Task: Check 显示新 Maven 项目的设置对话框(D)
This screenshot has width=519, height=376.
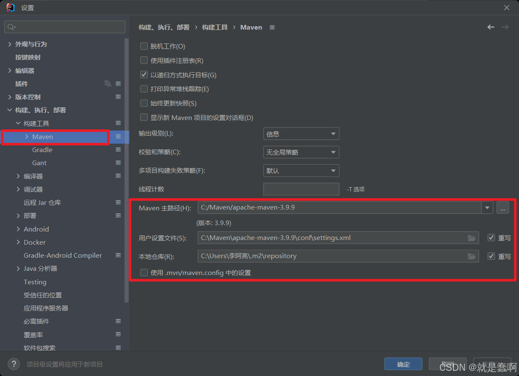Action: tap(144, 117)
